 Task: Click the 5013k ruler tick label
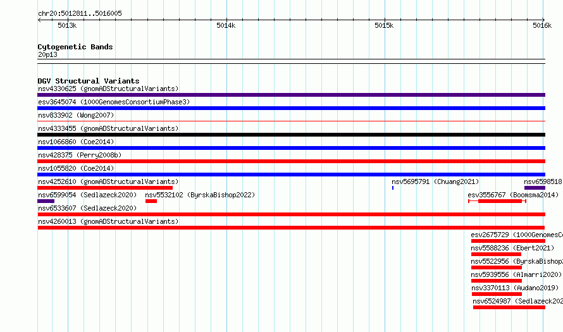tap(67, 25)
